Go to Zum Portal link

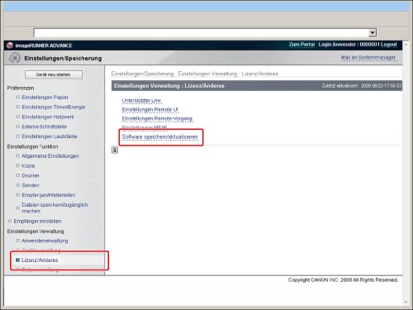(x=301, y=45)
